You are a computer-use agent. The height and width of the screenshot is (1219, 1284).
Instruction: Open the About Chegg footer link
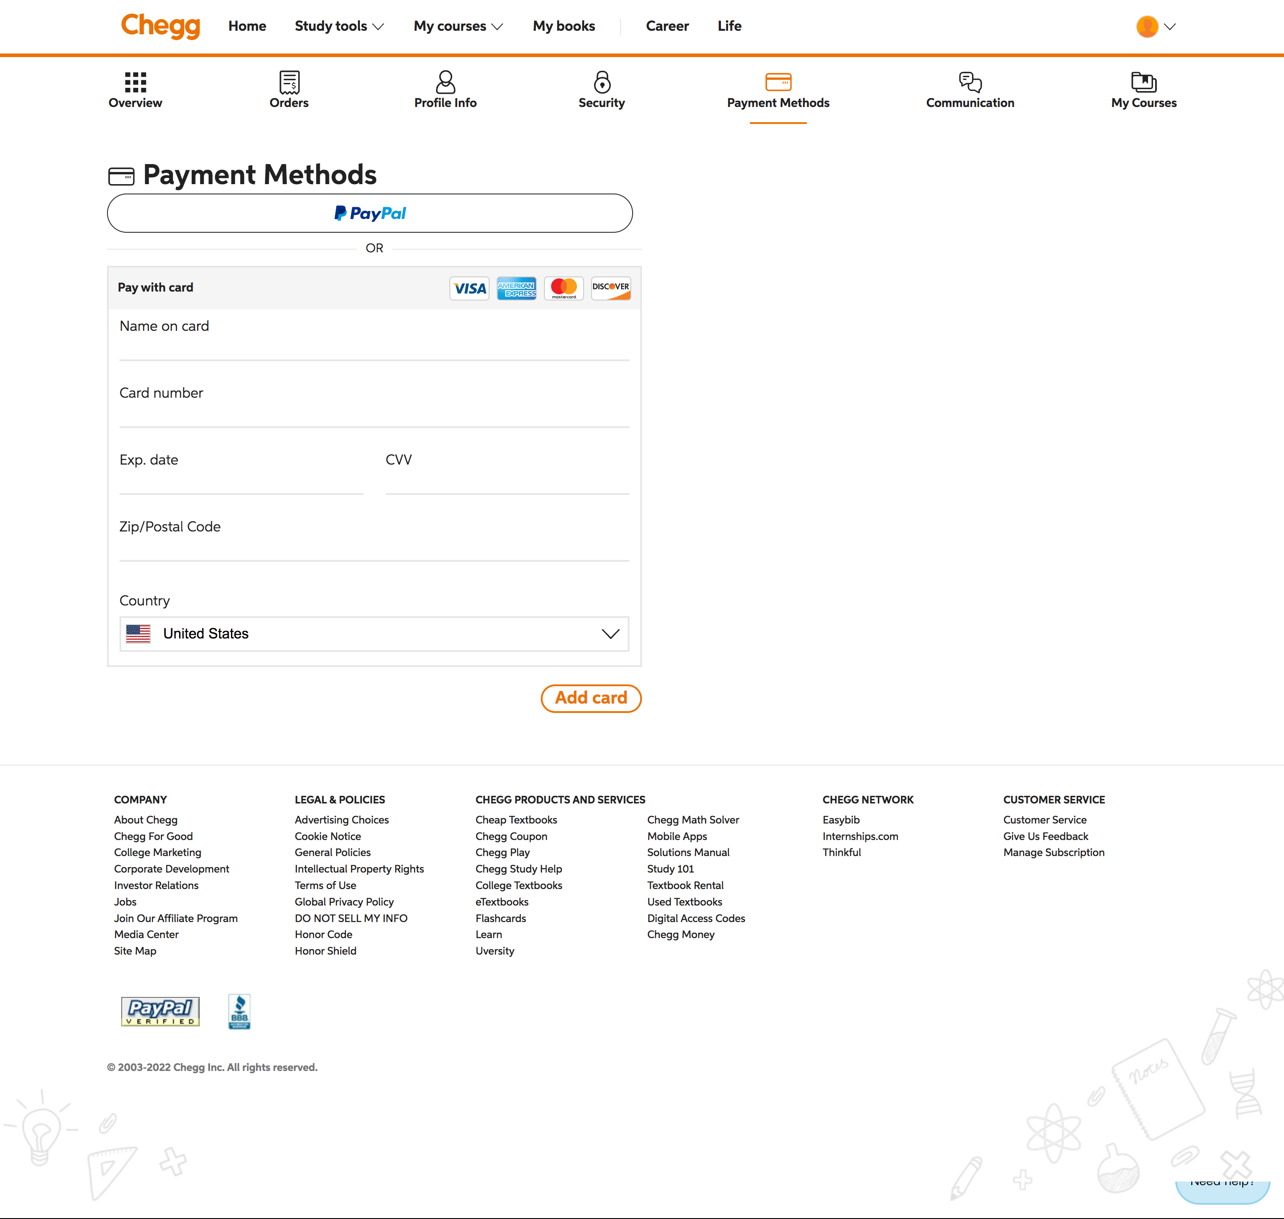point(145,820)
